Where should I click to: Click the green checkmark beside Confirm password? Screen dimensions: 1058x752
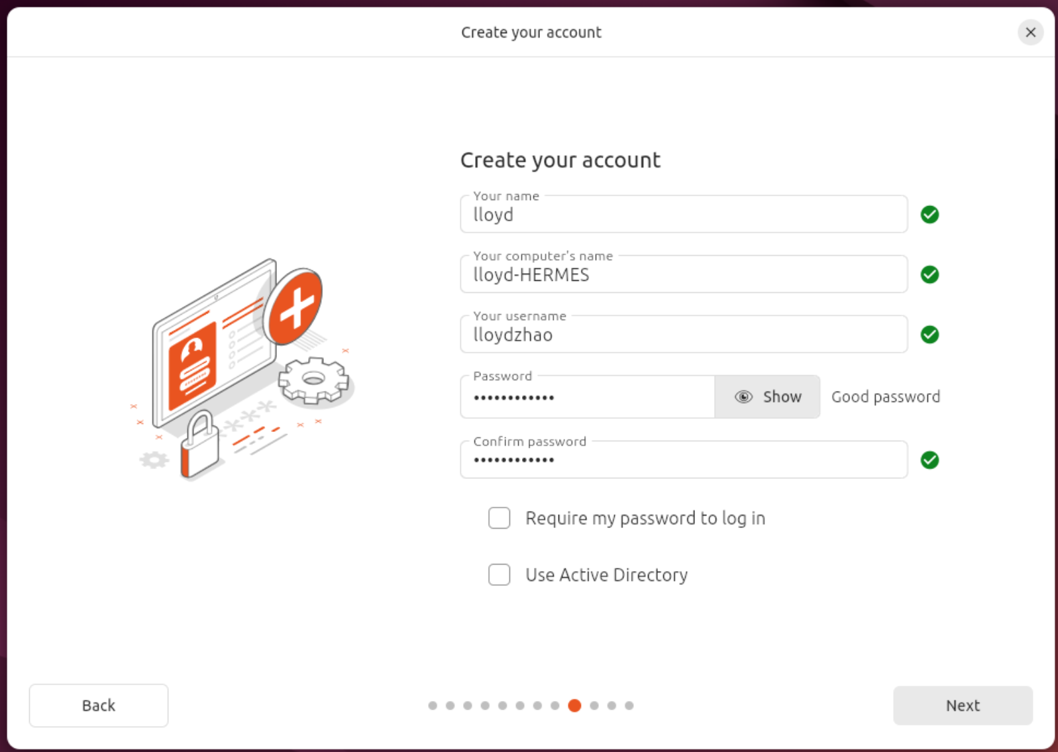(x=929, y=460)
